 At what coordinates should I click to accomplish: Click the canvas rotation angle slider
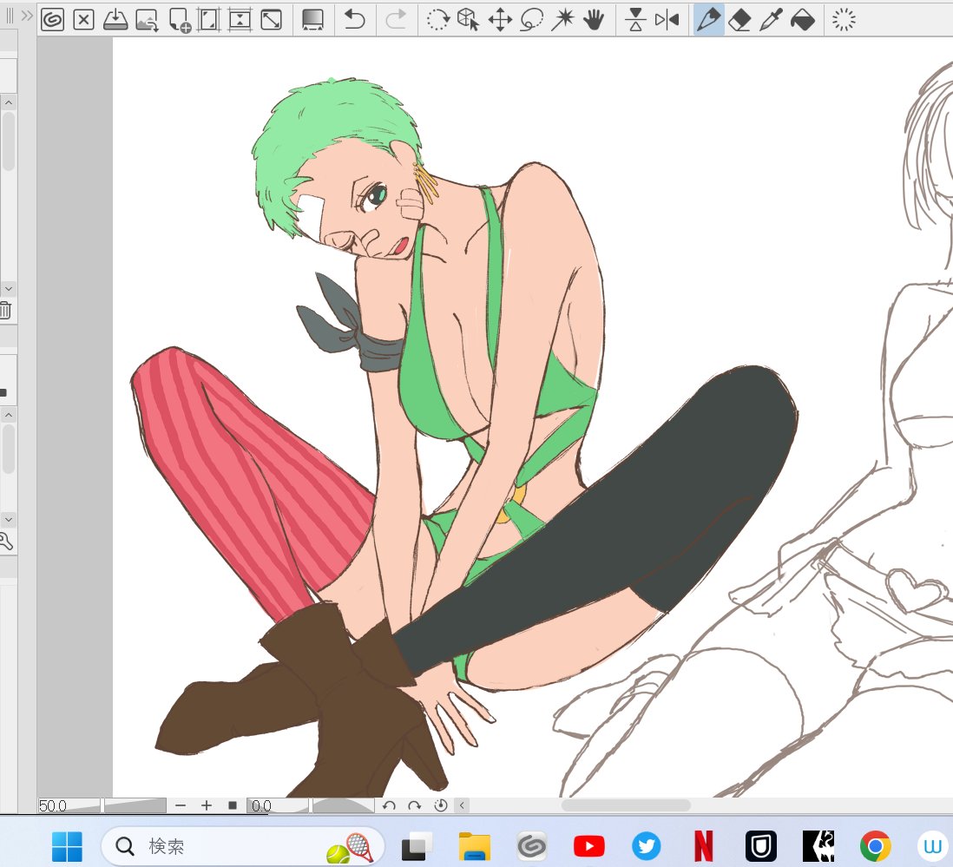(x=342, y=805)
